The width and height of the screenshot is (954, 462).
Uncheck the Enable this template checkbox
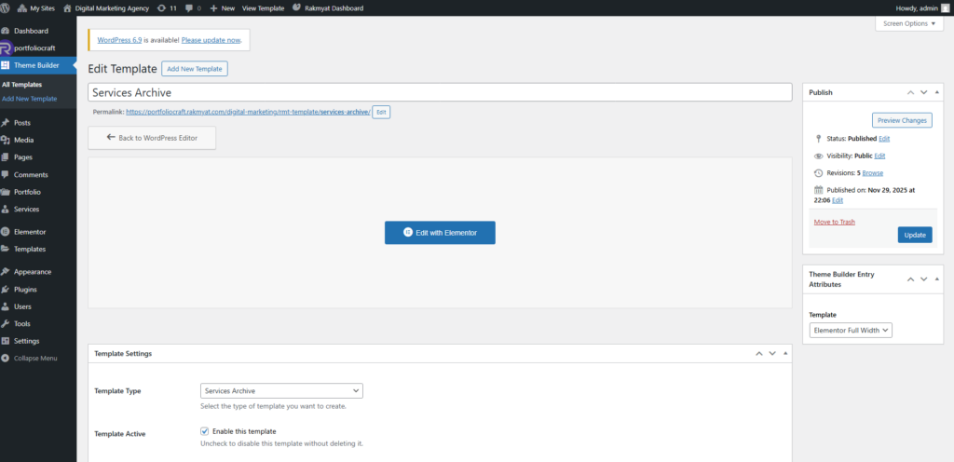[205, 431]
